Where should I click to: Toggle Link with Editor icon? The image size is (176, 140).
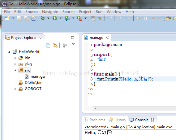tap(55, 45)
